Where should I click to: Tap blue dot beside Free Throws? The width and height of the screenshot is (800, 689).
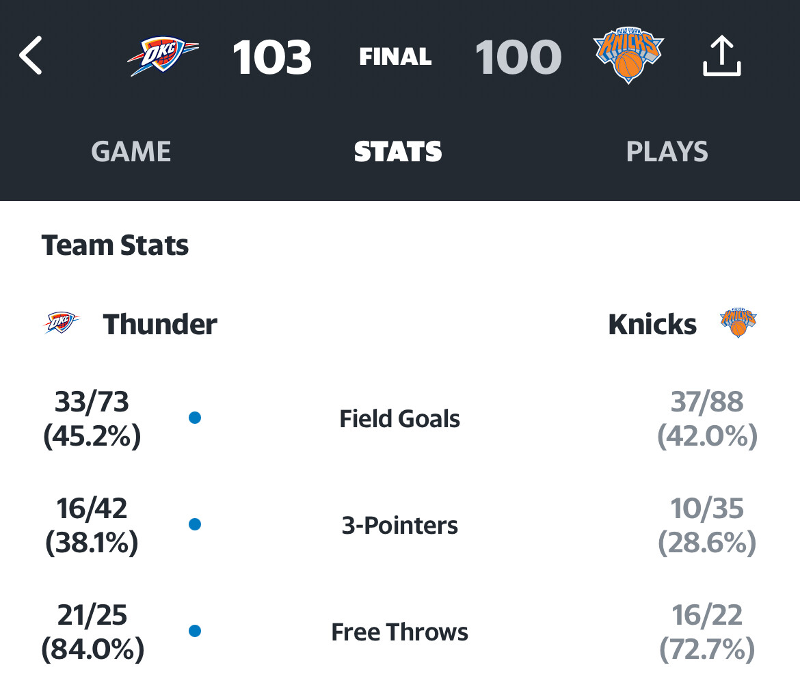click(194, 631)
